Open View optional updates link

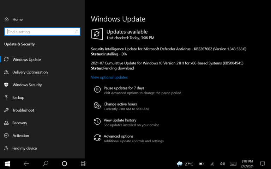[109, 77]
